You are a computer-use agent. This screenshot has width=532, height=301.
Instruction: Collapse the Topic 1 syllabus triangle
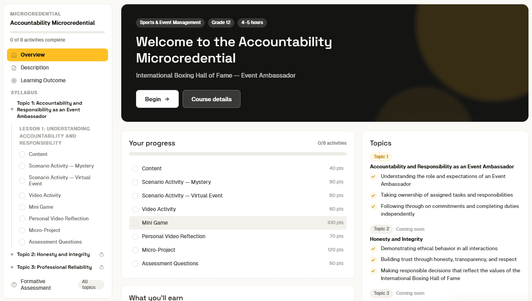coord(12,110)
